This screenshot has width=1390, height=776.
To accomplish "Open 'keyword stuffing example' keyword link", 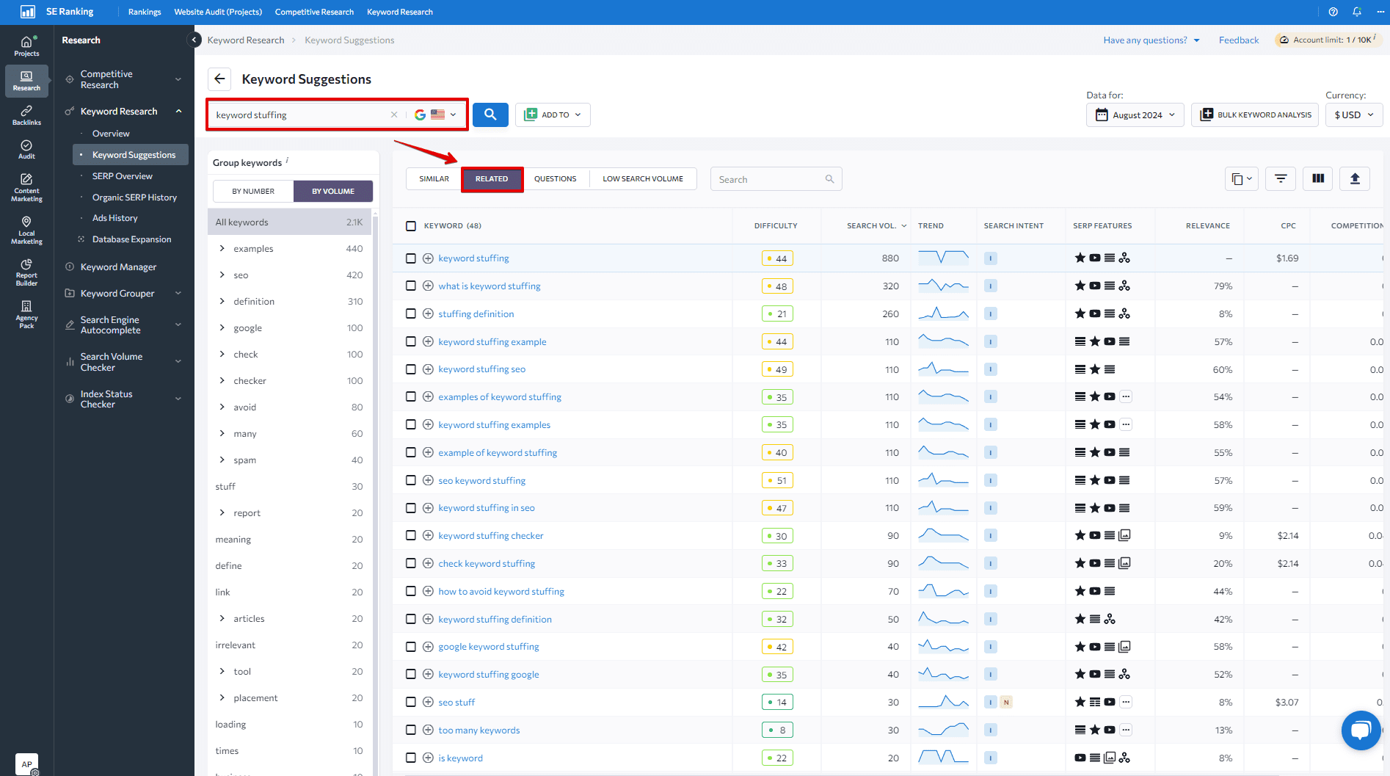I will pyautogui.click(x=492, y=341).
